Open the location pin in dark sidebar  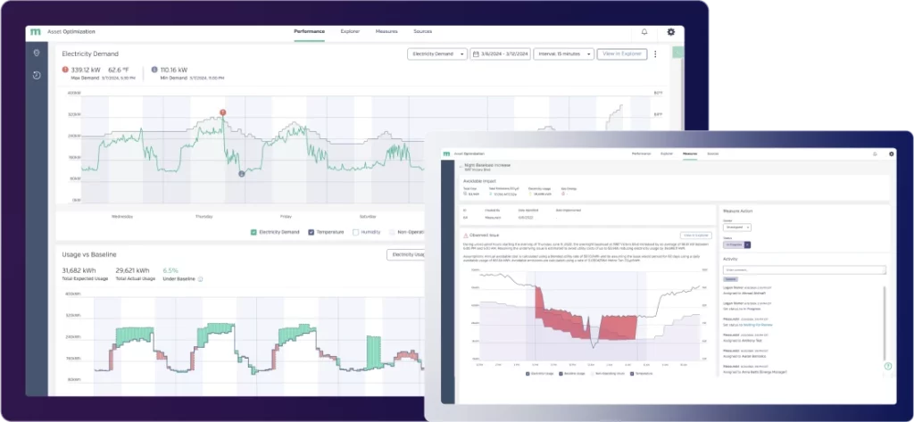(37, 53)
